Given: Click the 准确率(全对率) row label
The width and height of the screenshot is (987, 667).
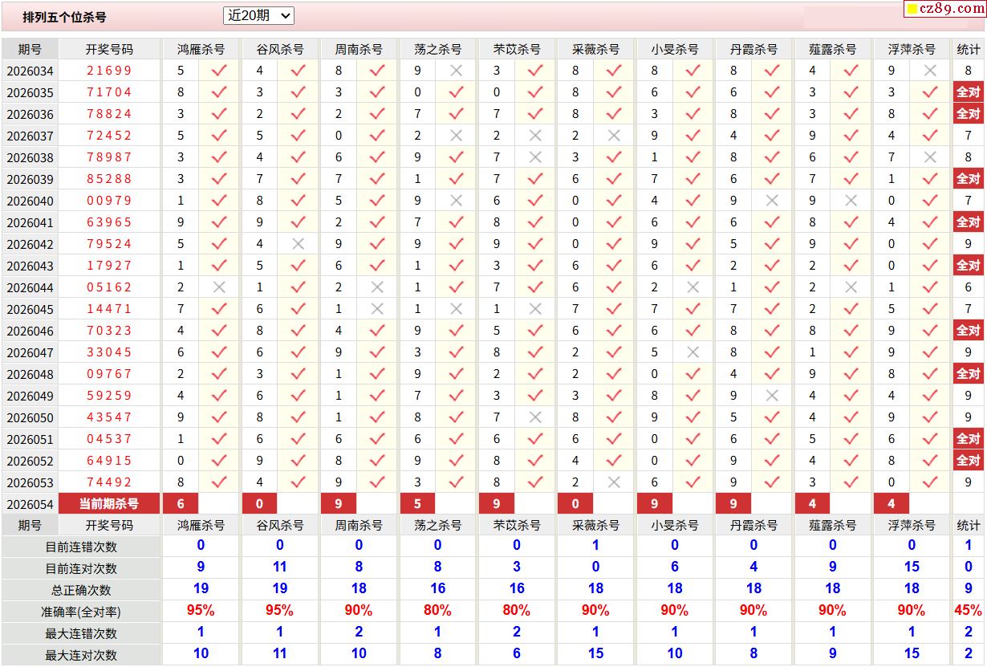Looking at the screenshot, I should pyautogui.click(x=82, y=612).
